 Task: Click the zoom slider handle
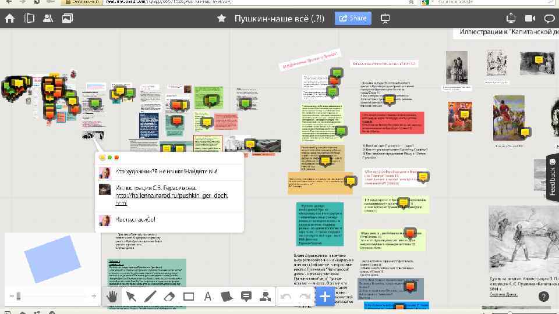[x=19, y=296]
